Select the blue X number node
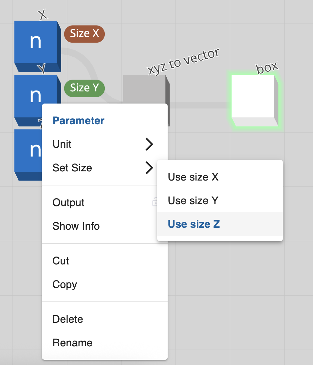313x365 pixels. point(36,42)
